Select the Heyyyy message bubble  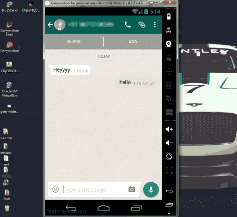[x=70, y=70]
